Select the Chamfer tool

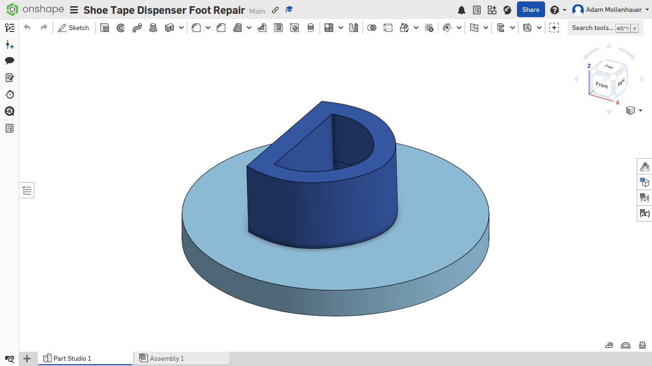pyautogui.click(x=221, y=28)
